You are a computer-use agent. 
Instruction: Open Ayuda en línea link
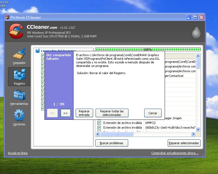click(18, 153)
